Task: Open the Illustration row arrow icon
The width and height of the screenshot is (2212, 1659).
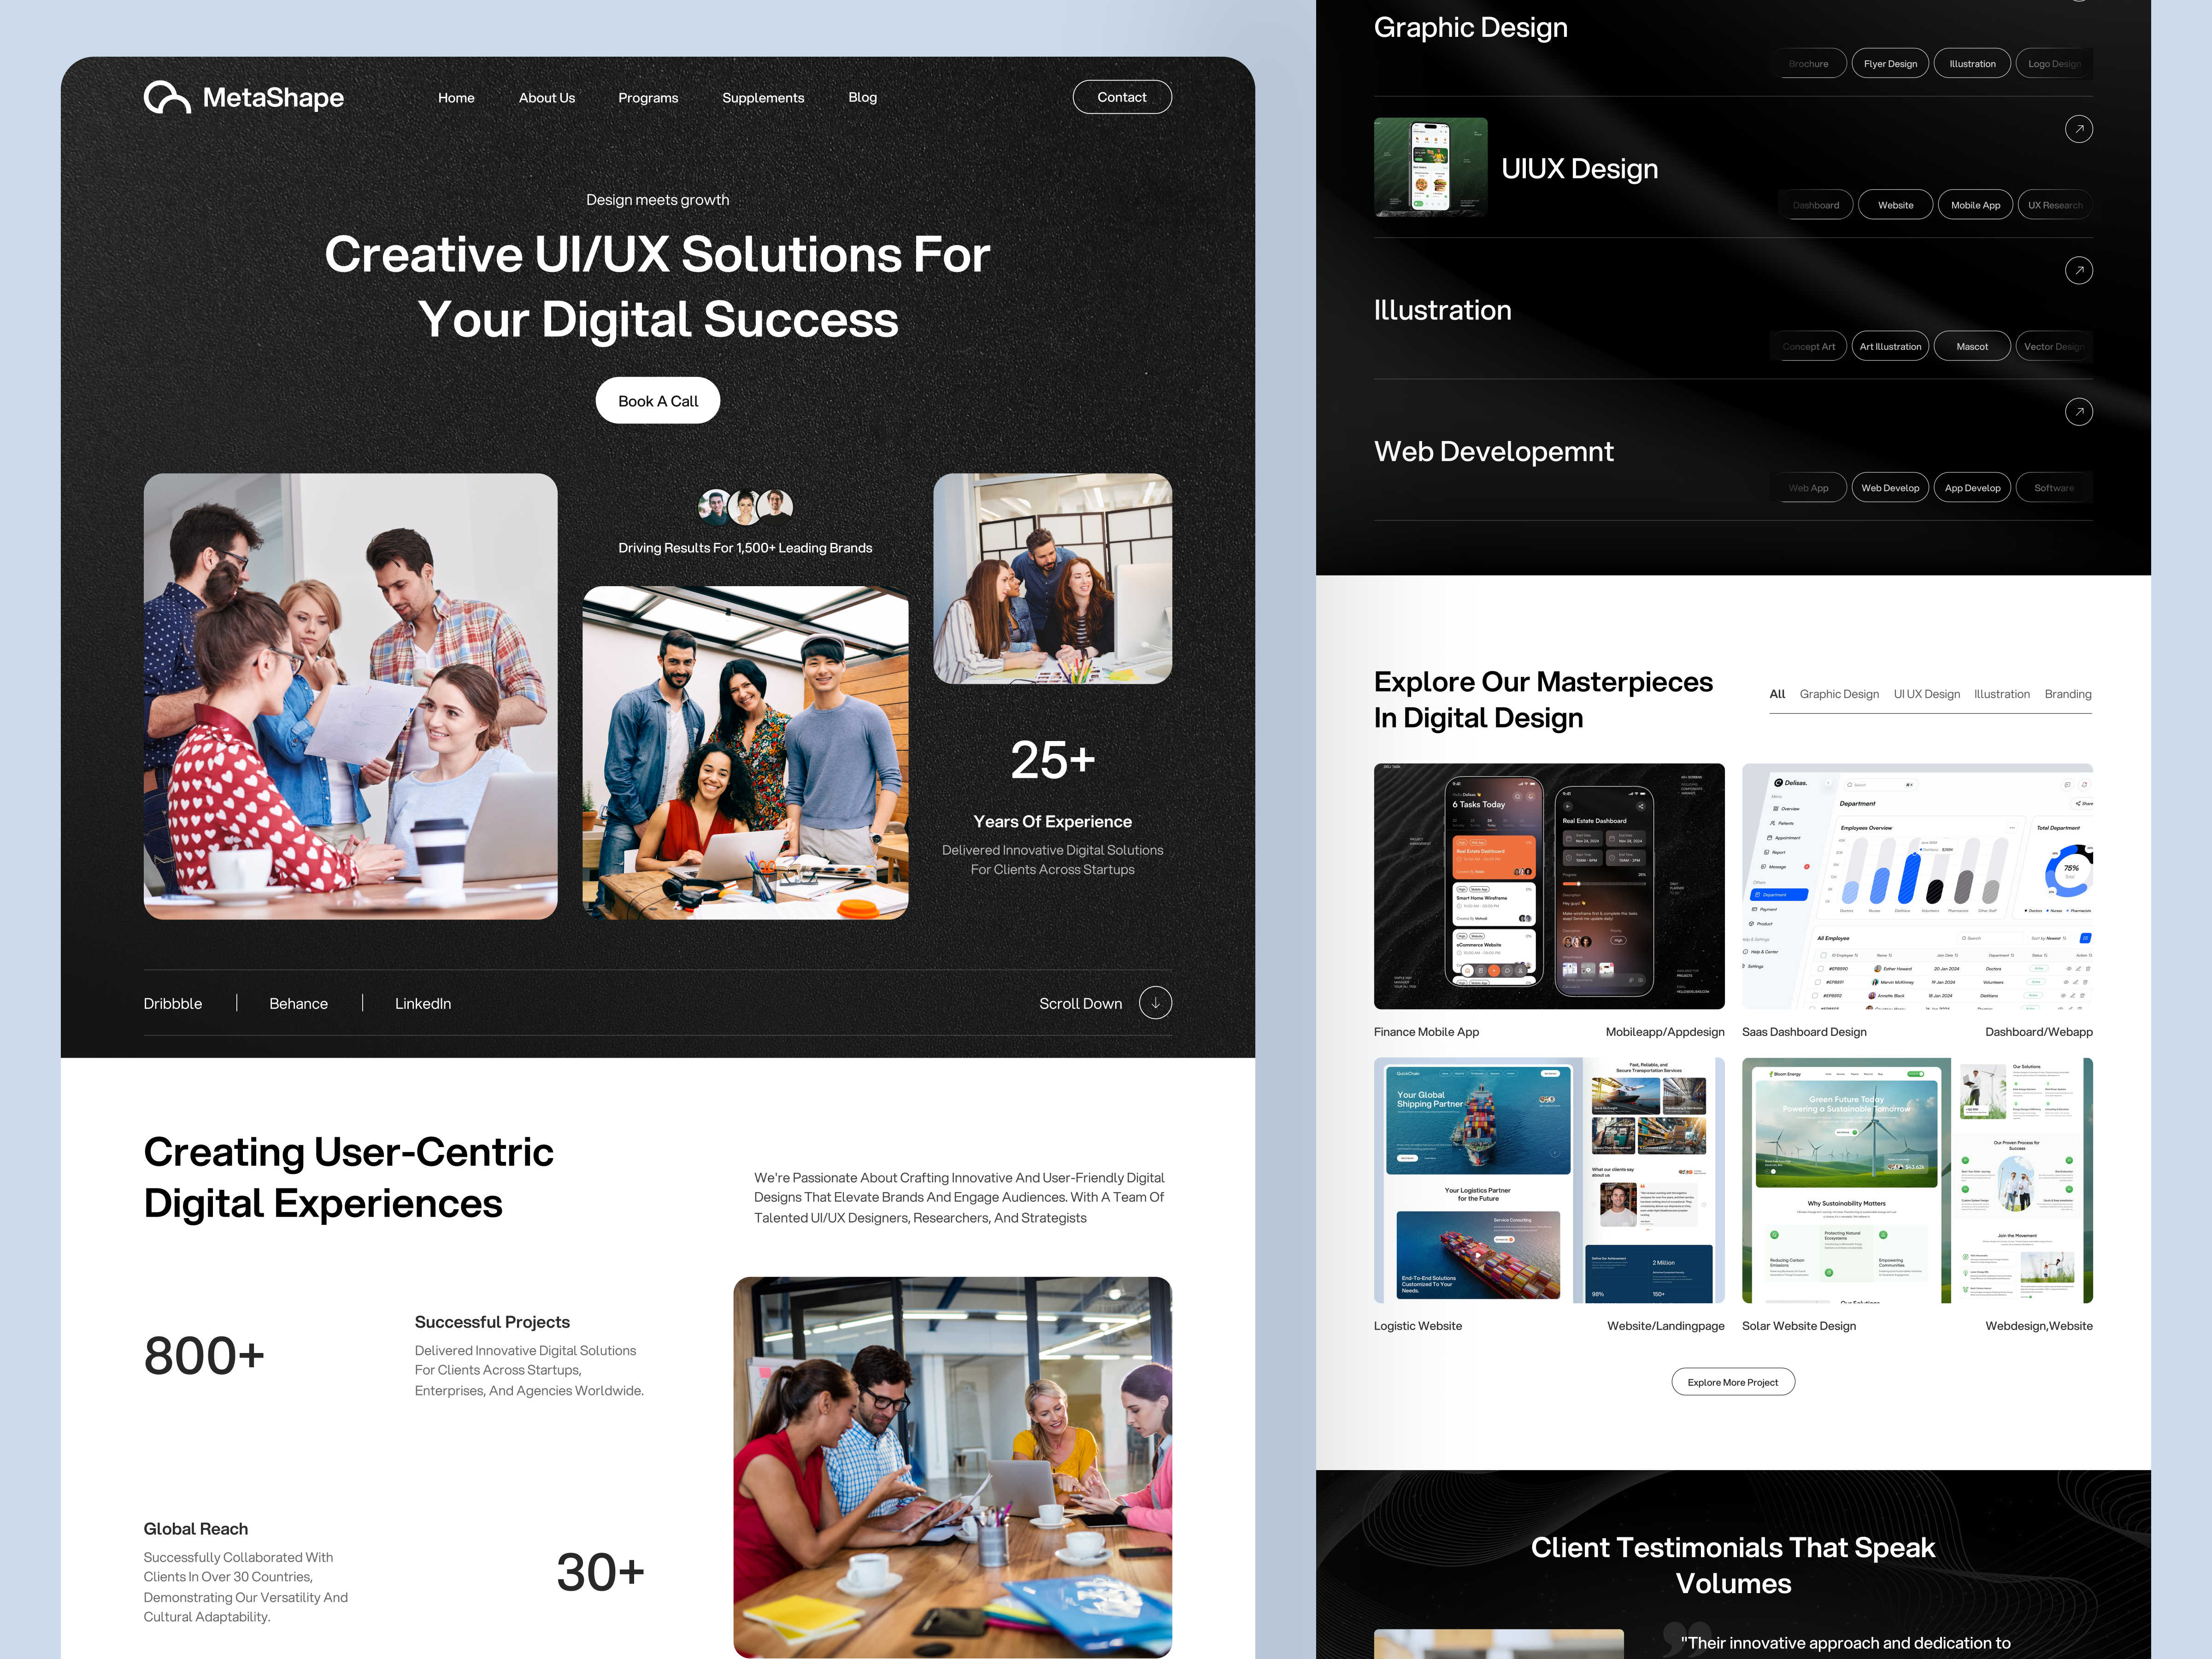Action: click(x=2078, y=271)
